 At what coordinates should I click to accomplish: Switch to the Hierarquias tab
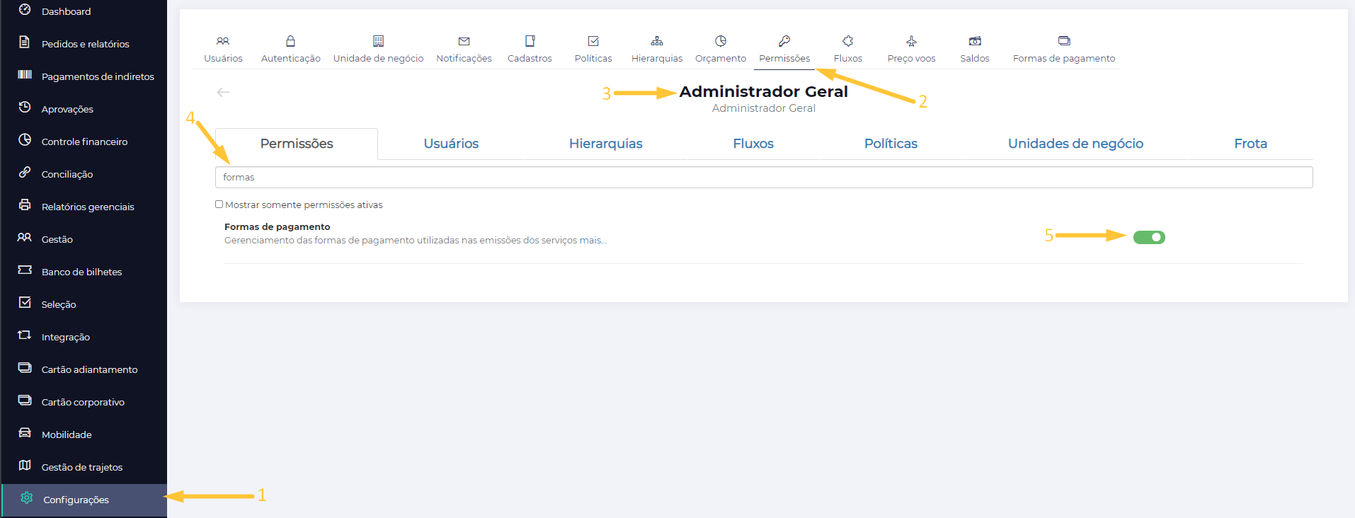pos(605,144)
